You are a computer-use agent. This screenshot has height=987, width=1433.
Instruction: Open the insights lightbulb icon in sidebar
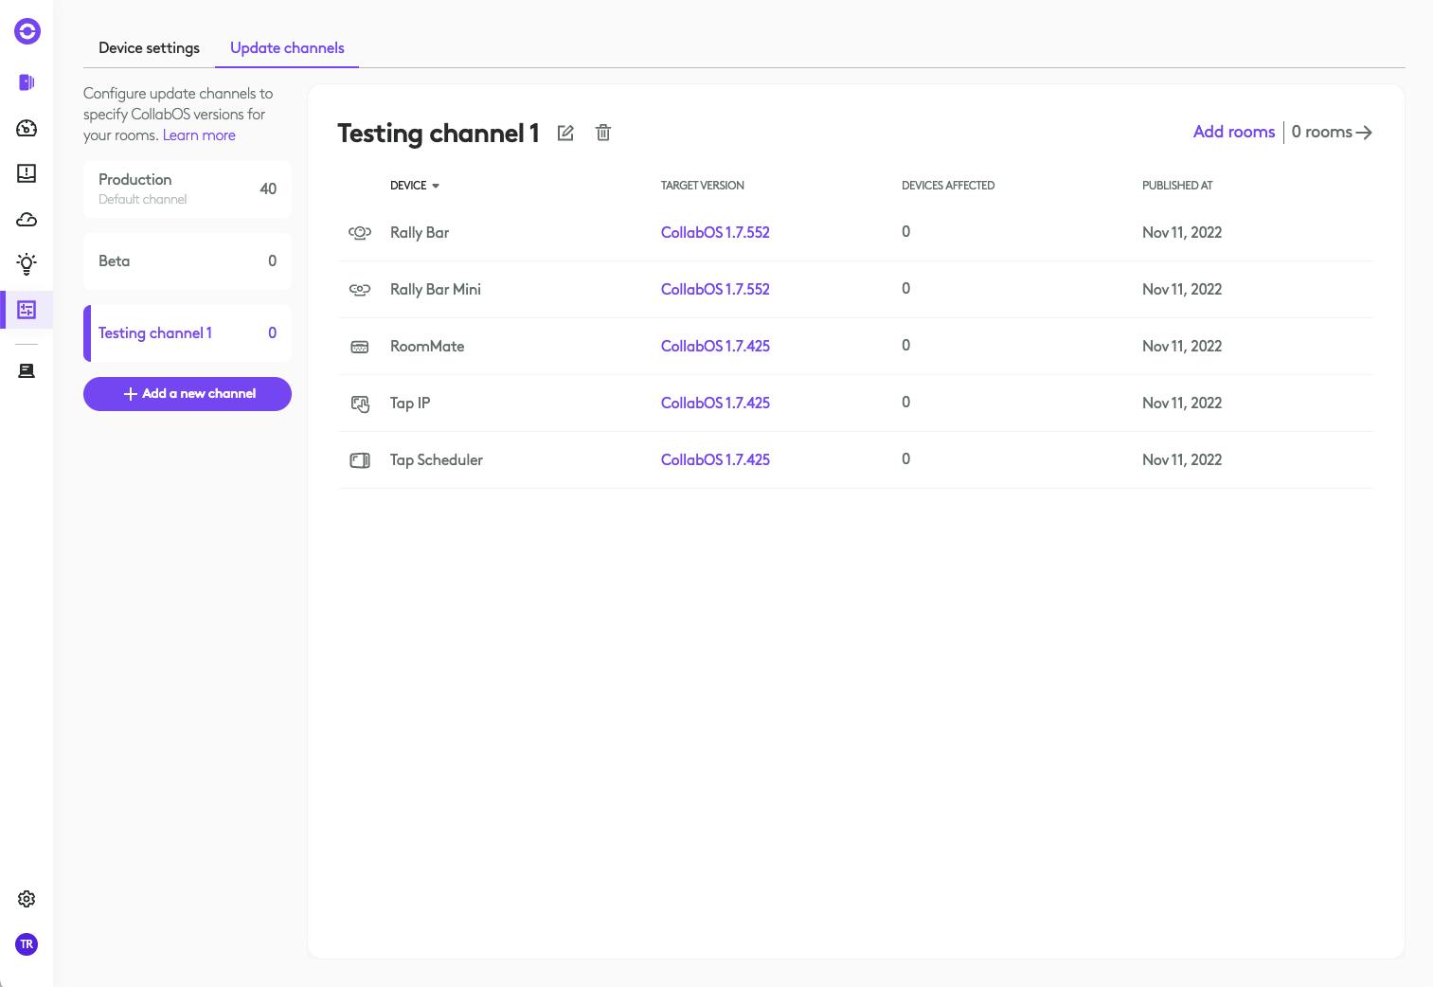coord(27,264)
